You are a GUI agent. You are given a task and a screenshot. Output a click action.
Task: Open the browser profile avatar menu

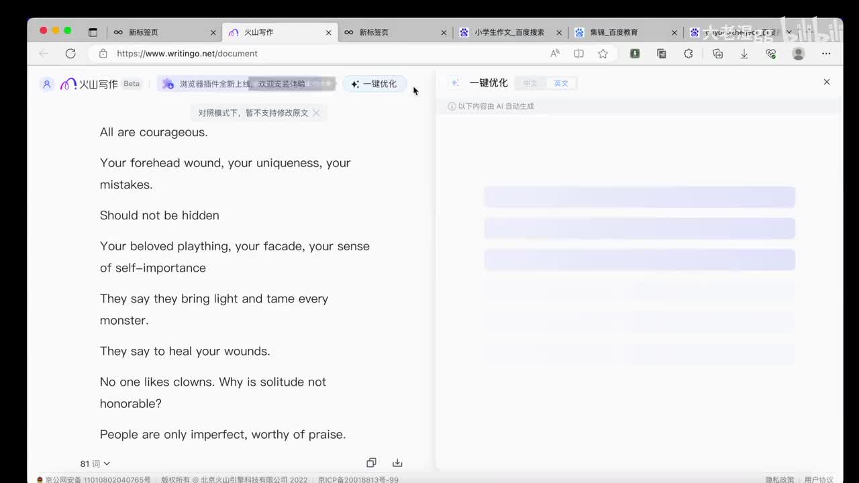click(798, 54)
